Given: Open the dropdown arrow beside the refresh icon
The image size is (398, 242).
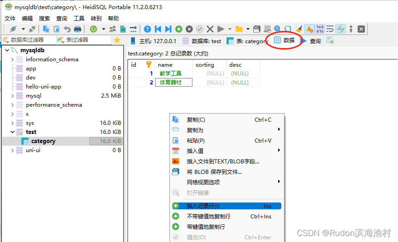Looking at the screenshot, I should pos(103,29).
